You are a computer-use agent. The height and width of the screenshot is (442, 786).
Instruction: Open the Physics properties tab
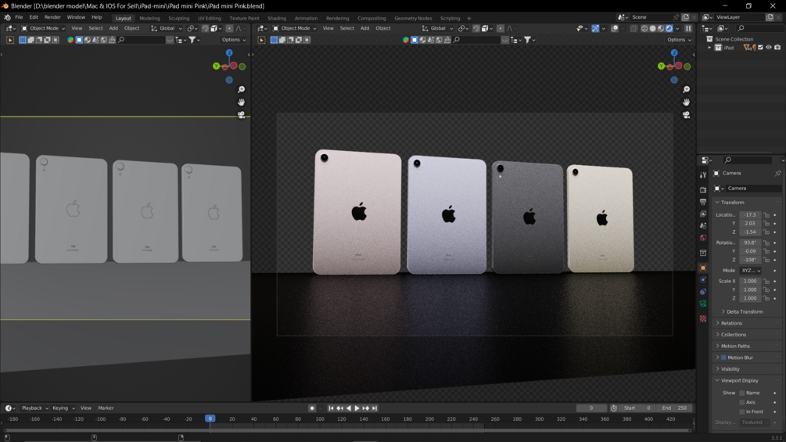[x=703, y=279]
